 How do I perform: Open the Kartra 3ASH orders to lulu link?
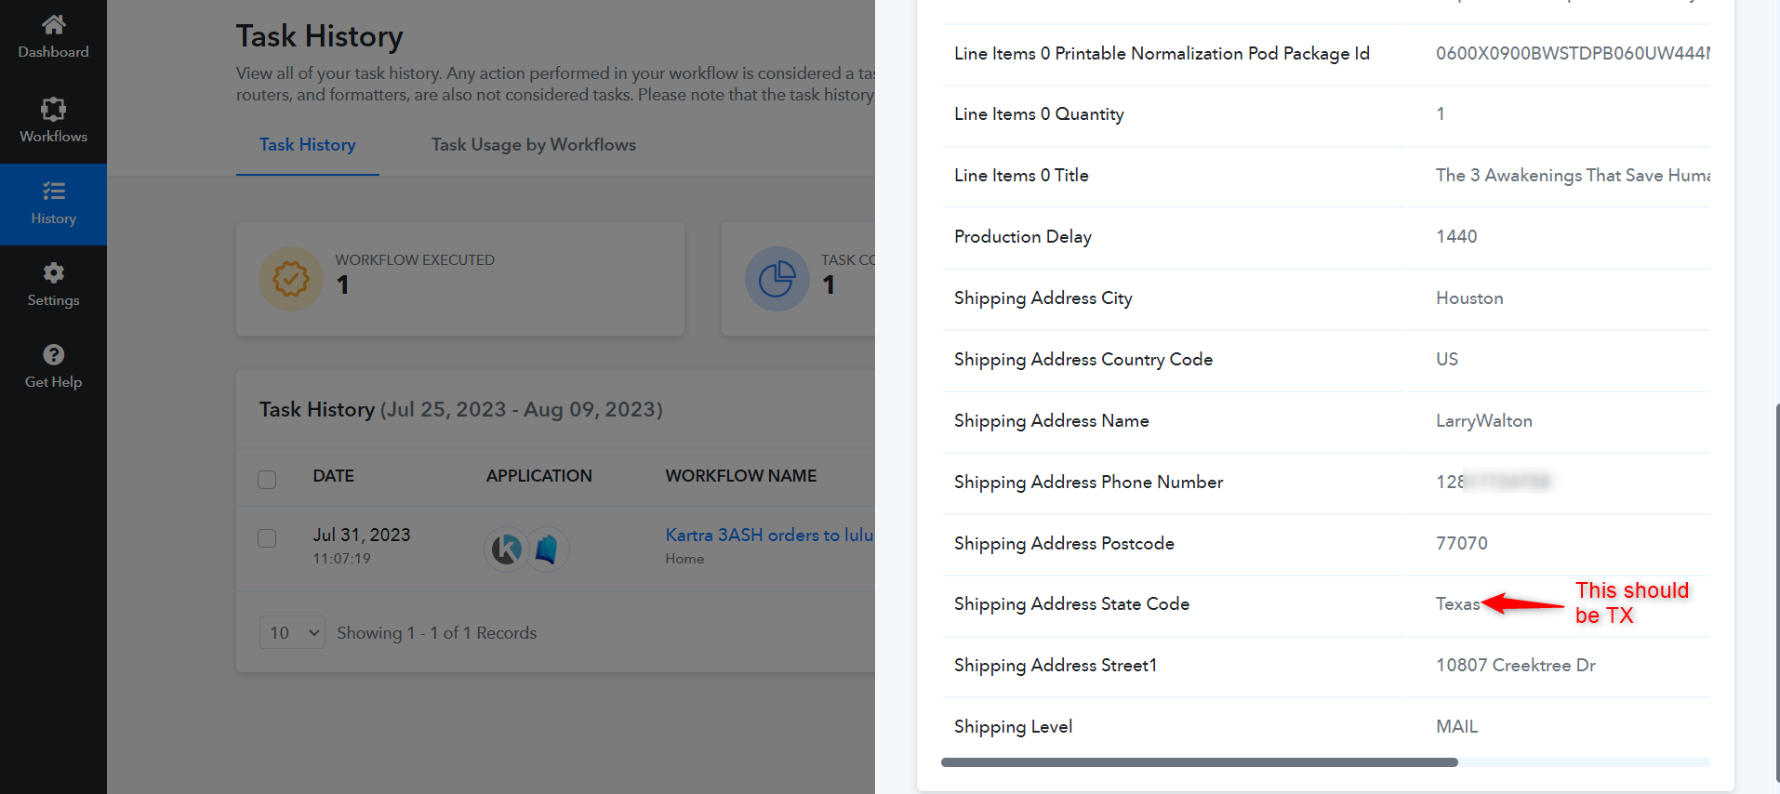point(769,535)
